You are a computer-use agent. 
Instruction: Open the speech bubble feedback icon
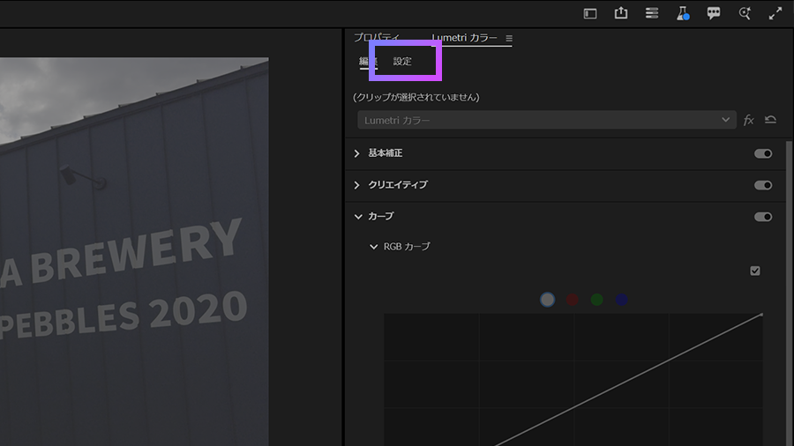(714, 13)
